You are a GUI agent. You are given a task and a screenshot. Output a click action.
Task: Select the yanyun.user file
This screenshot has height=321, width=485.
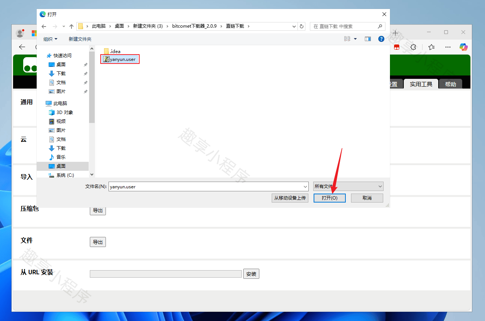(x=120, y=59)
